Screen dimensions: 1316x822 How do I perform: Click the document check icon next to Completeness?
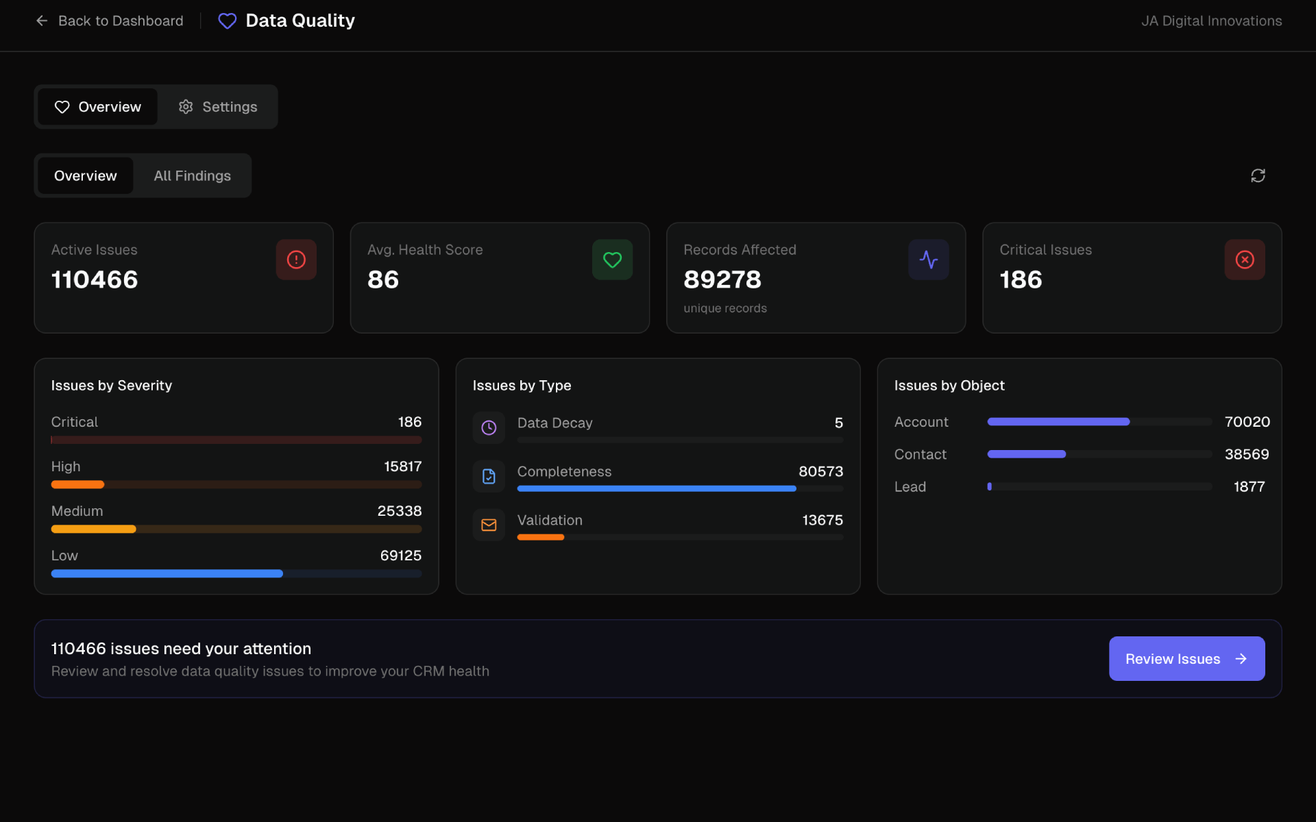click(x=489, y=475)
